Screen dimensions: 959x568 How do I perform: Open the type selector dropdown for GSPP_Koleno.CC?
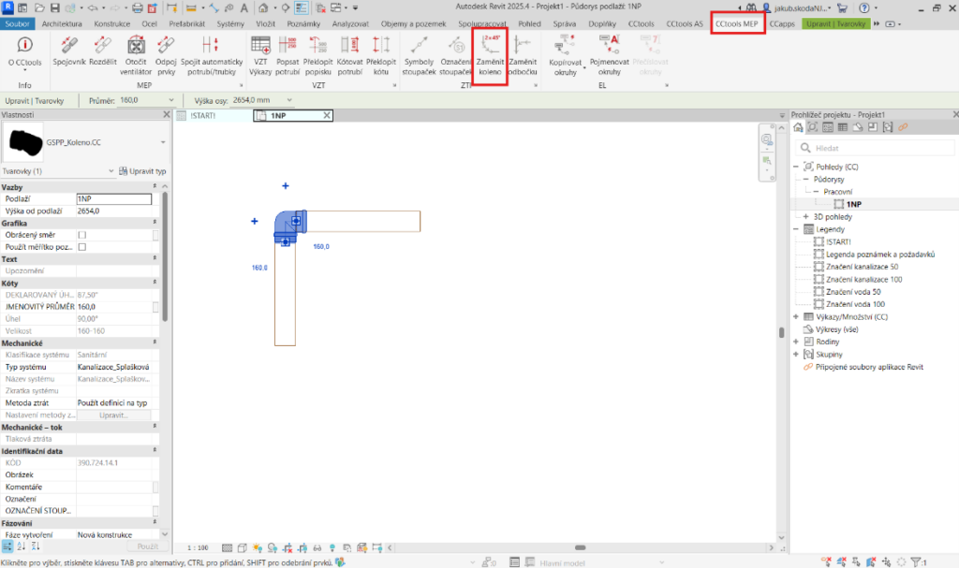163,142
